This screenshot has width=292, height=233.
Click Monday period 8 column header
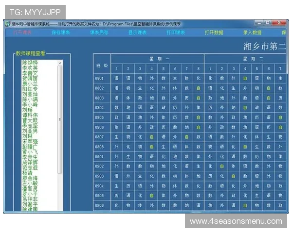tap(199, 69)
